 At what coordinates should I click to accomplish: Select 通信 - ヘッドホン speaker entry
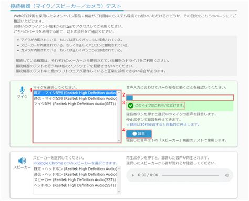pyautogui.click(x=75, y=174)
